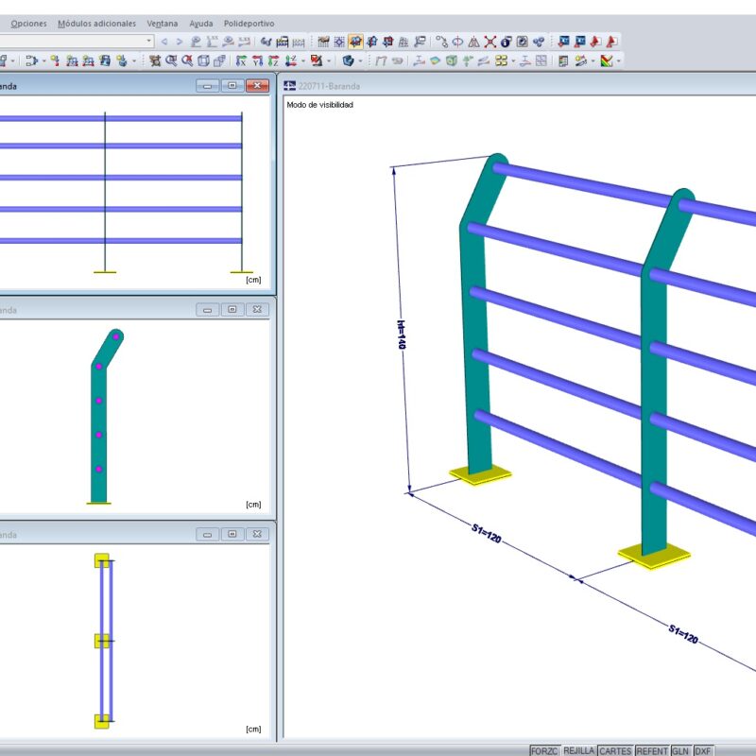Click the yellow four-squares arrangement icon
Screen dimensions: 756x756
coord(502,60)
